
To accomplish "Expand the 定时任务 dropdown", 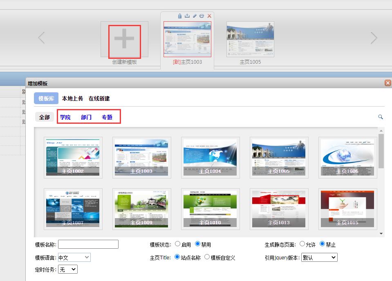I will point(68,270).
